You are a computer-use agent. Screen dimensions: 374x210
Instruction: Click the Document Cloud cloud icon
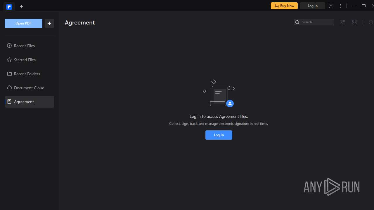point(9,87)
